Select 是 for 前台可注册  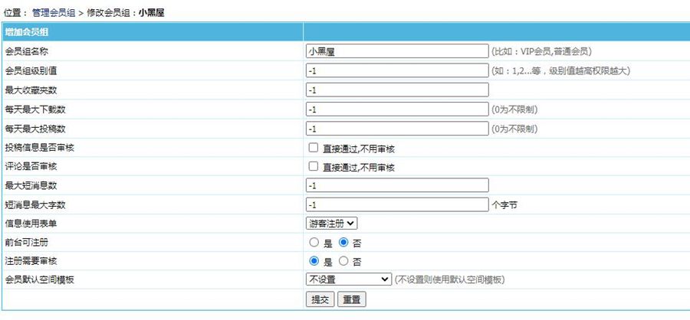[x=314, y=242]
